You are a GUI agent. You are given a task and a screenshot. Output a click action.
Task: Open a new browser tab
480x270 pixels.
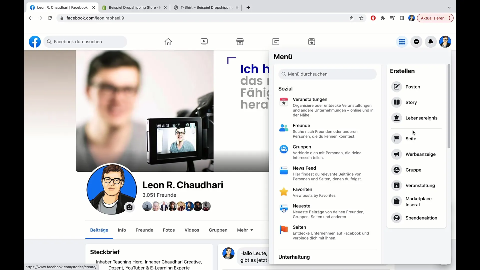248,7
